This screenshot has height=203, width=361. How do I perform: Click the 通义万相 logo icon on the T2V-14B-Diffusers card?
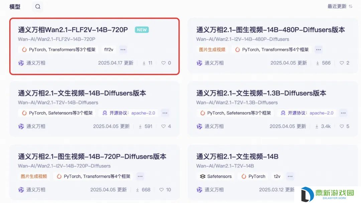click(x=21, y=127)
